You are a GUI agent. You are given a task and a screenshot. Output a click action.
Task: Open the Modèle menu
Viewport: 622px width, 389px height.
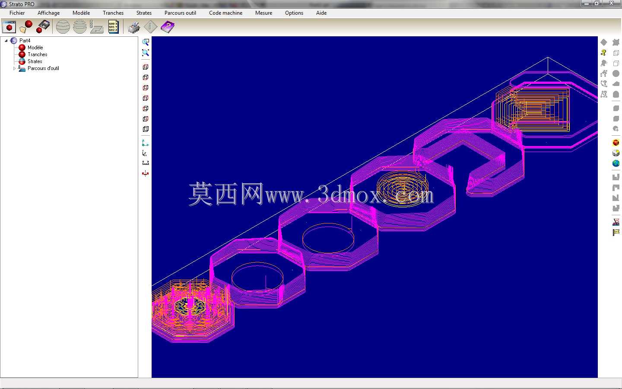[81, 13]
